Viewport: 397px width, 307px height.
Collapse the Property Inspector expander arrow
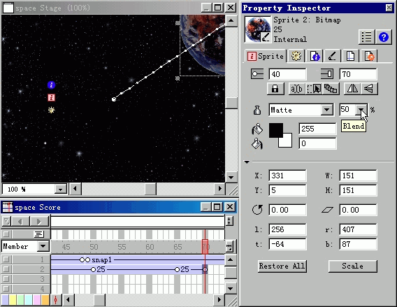click(247, 162)
